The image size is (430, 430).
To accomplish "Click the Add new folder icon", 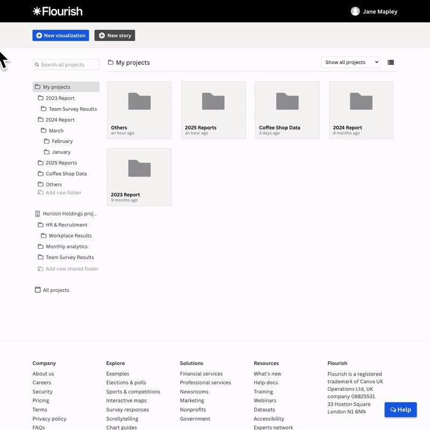I will [40, 192].
